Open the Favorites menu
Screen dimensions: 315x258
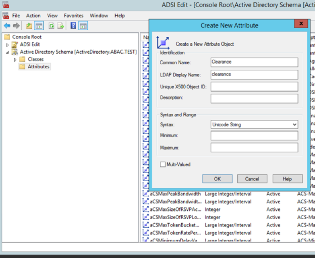pyautogui.click(x=74, y=15)
